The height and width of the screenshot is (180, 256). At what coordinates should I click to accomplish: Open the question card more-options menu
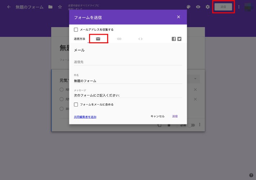[x=200, y=125]
